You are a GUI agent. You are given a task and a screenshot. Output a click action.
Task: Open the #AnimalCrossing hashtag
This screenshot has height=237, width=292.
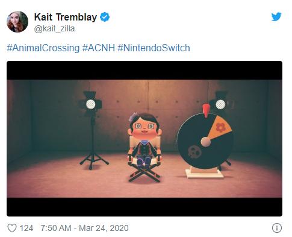point(43,48)
